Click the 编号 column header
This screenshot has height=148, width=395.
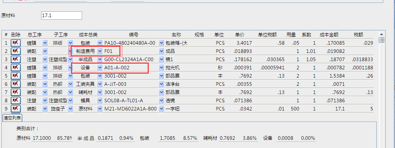[x=134, y=35]
